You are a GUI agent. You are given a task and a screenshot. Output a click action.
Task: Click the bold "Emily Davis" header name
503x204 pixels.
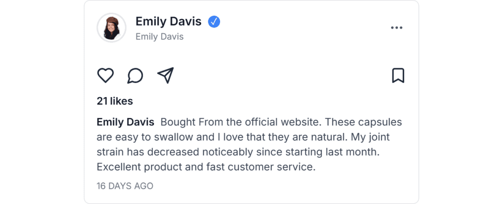click(x=168, y=22)
